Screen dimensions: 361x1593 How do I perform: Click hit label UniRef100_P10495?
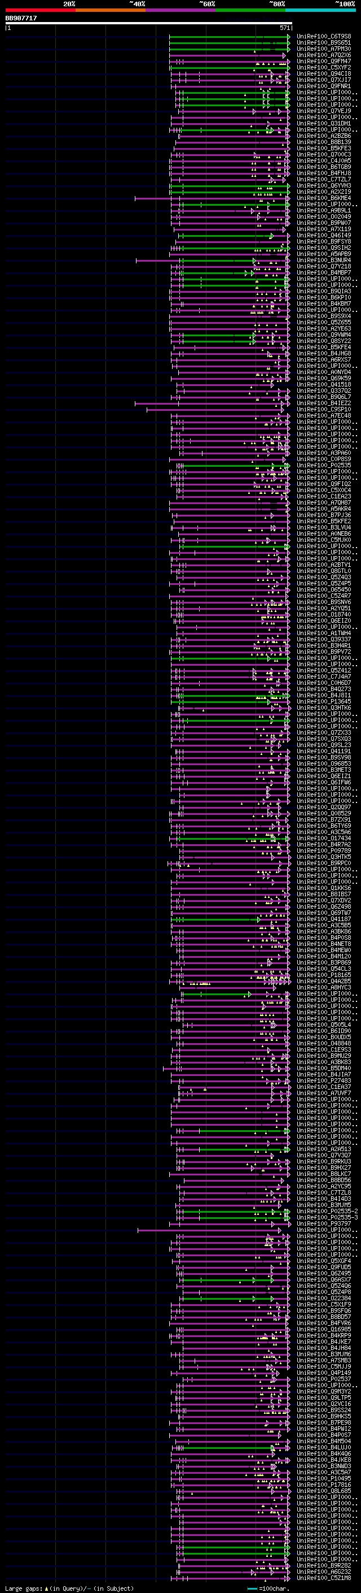coord(324,1479)
